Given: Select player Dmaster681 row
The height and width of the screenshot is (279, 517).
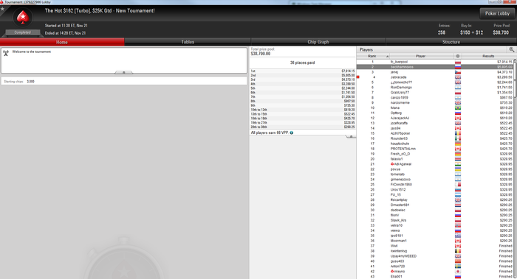Looking at the screenshot, I should click(435, 205).
